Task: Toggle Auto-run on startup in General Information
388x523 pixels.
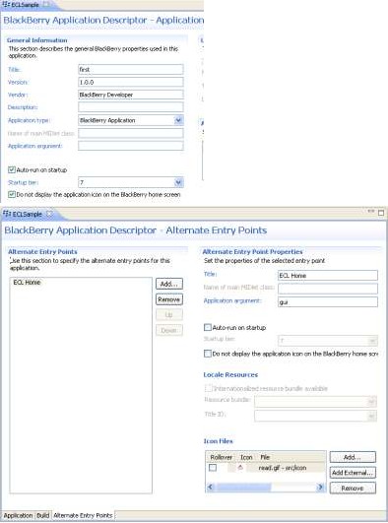Action: [x=12, y=169]
